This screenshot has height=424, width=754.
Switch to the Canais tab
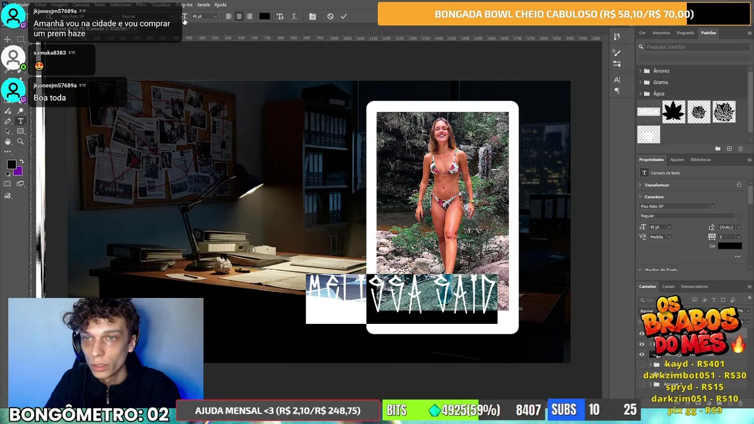click(669, 287)
